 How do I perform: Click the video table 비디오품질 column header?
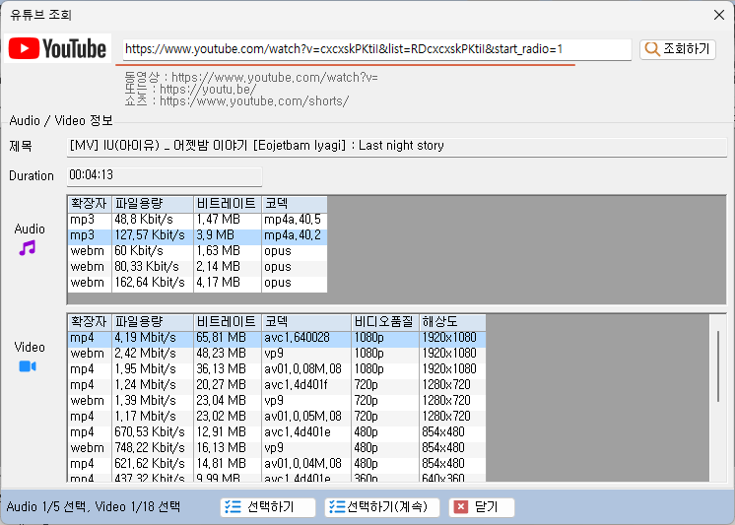coord(385,322)
